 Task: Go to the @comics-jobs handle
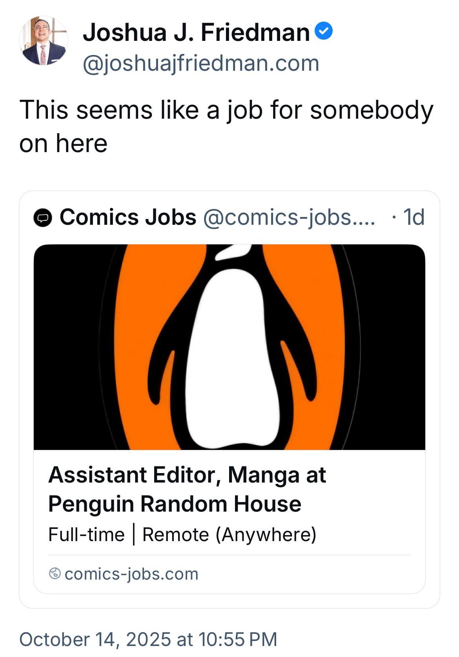click(289, 217)
